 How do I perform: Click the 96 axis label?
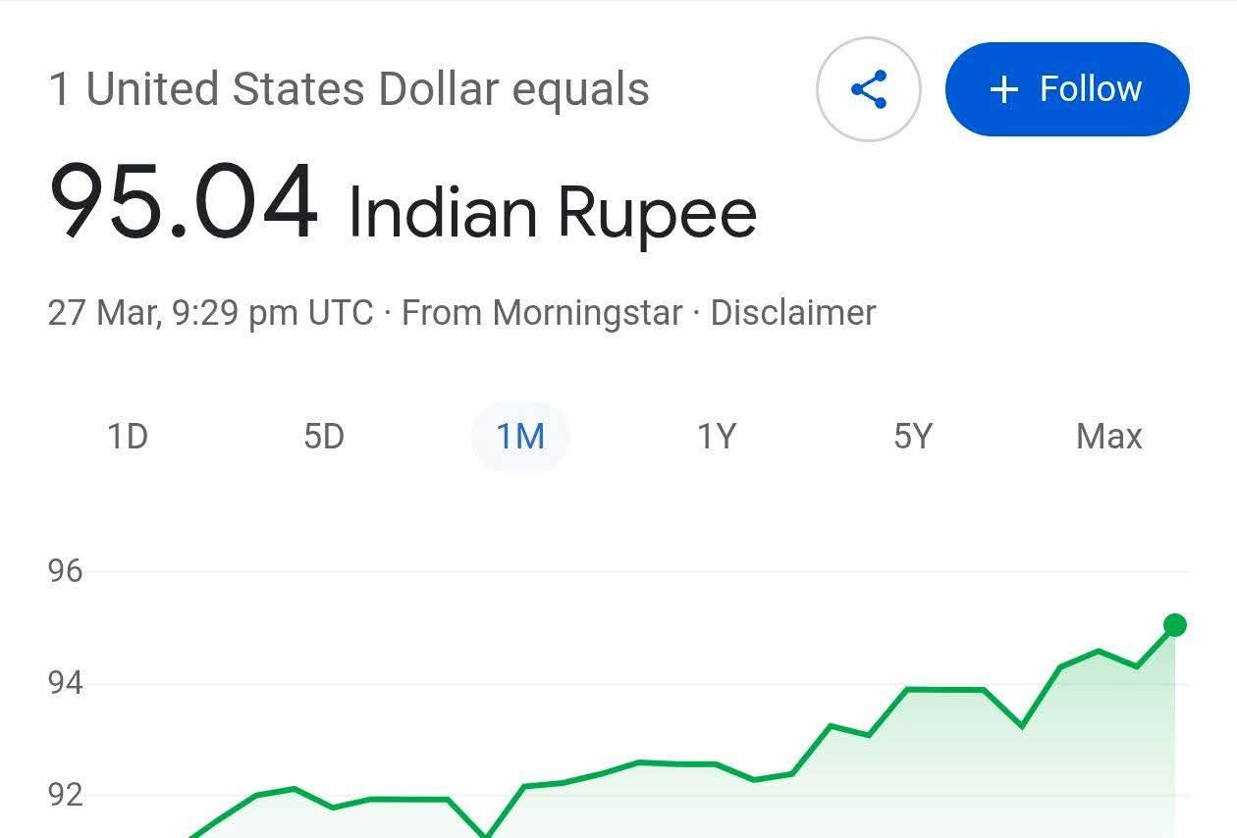[x=66, y=571]
